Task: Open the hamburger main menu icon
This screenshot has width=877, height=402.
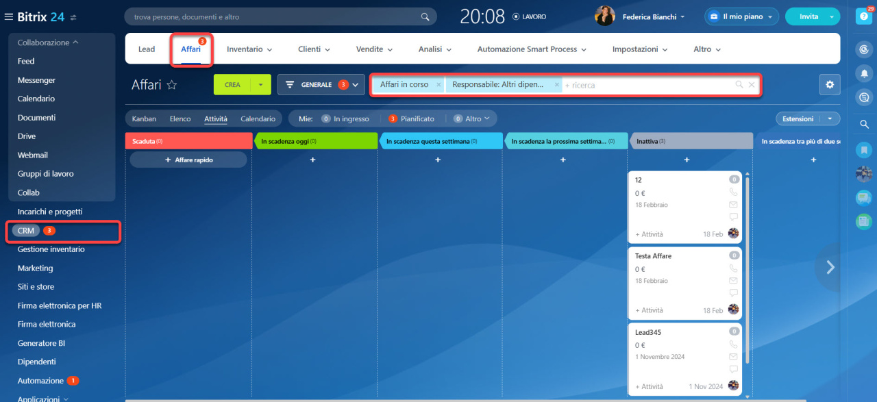Action: [9, 16]
